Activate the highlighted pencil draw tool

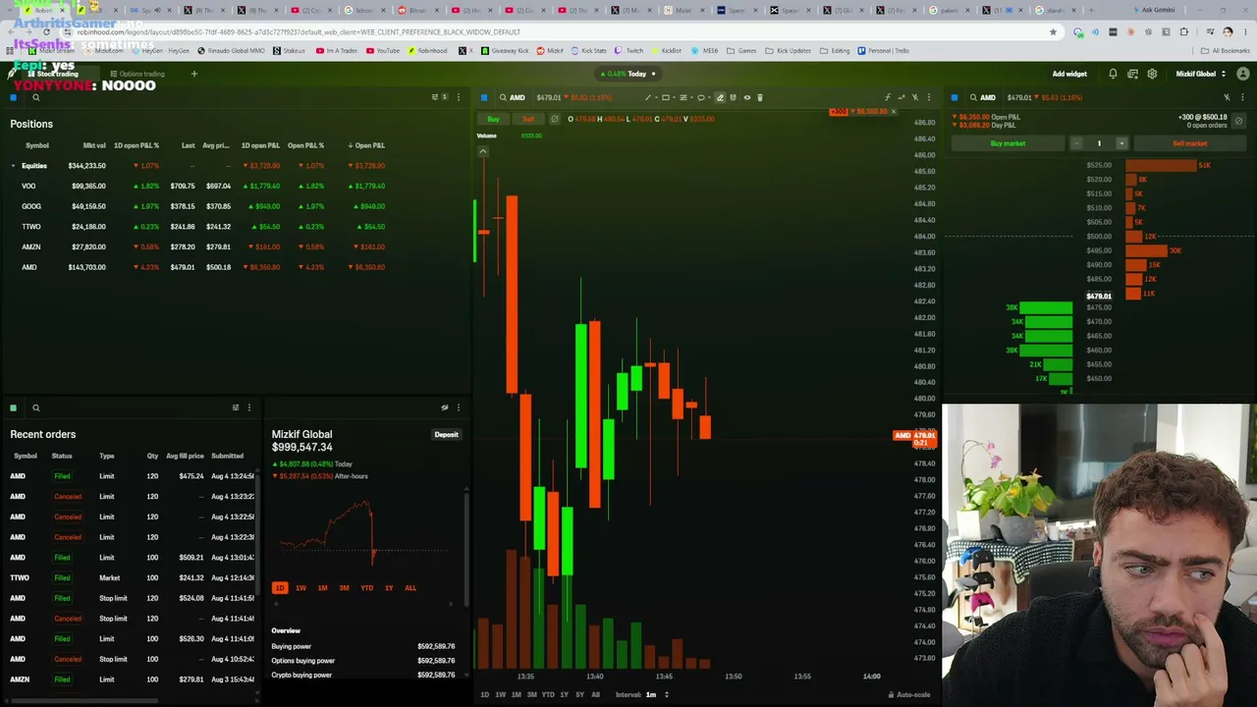pyautogui.click(x=720, y=97)
